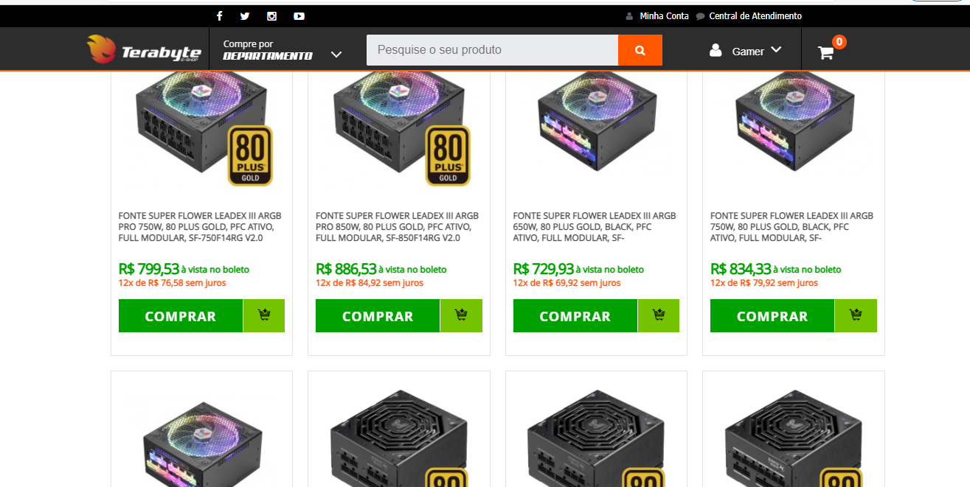Expand the Compre por Departamento menu
The height and width of the screenshot is (487, 970).
tap(283, 50)
